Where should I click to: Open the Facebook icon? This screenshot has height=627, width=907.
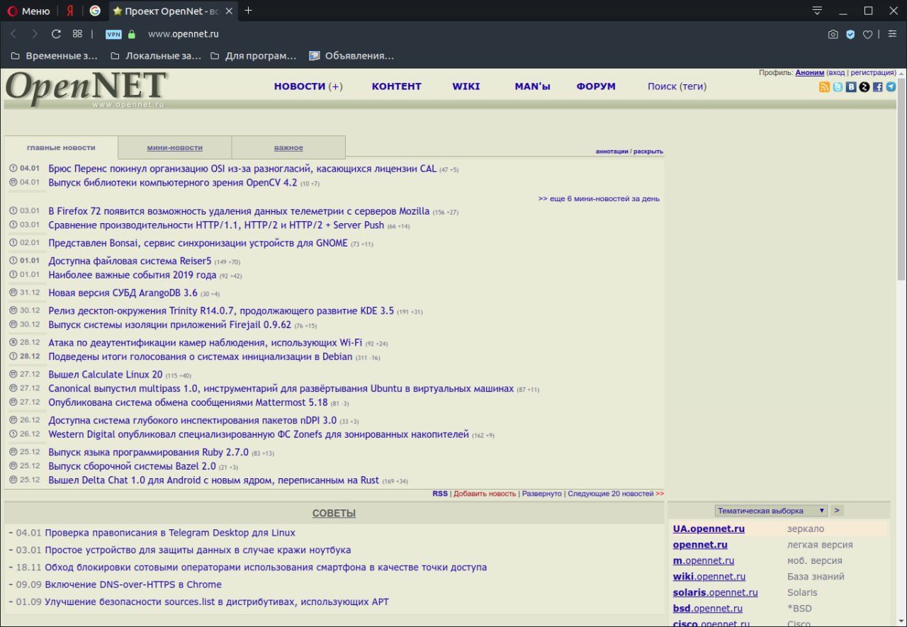[877, 87]
